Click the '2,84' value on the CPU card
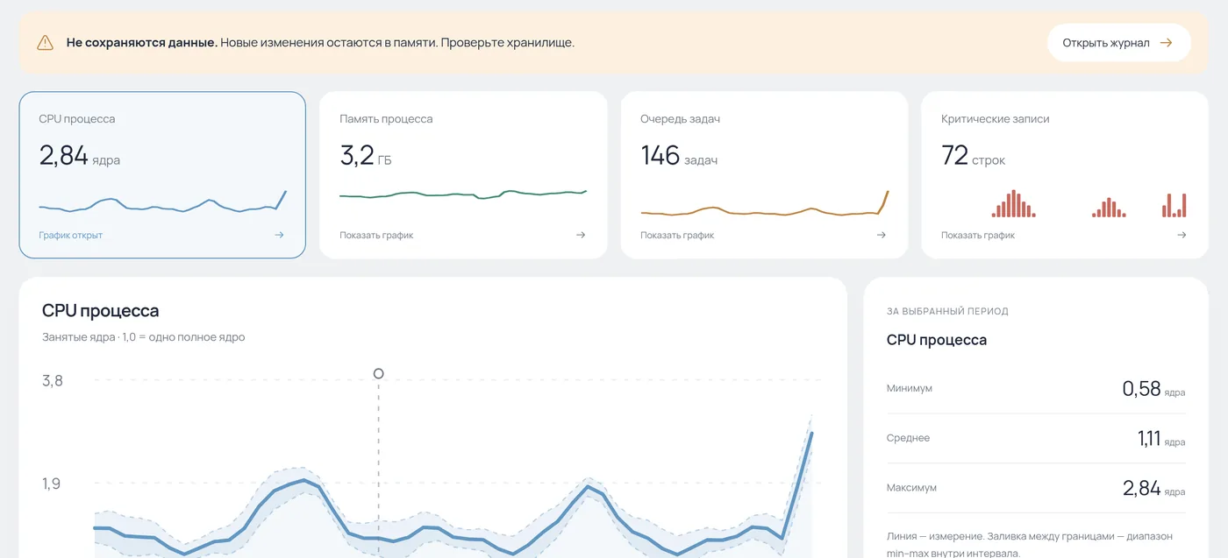 point(63,156)
